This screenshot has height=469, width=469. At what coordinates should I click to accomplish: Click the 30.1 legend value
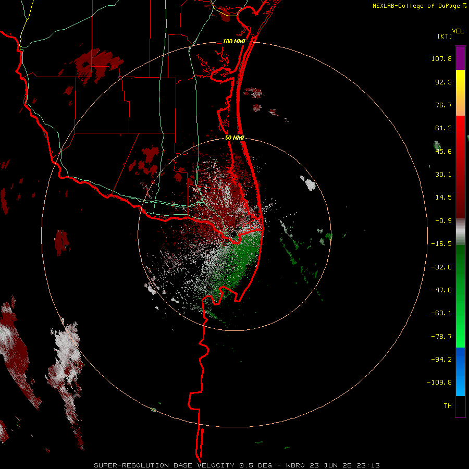coord(443,175)
